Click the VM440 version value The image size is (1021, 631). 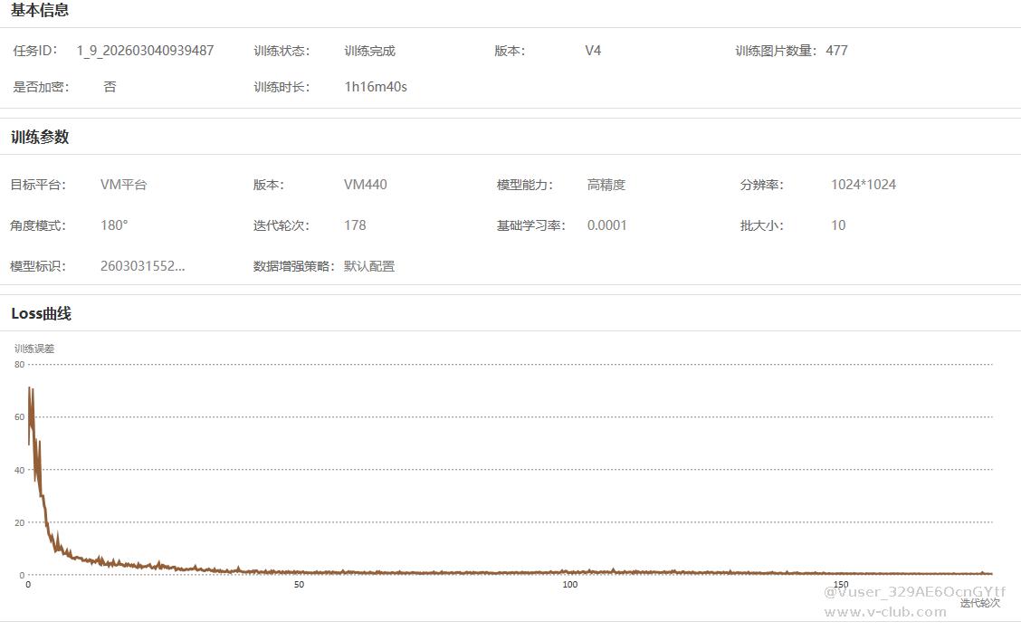coord(365,185)
